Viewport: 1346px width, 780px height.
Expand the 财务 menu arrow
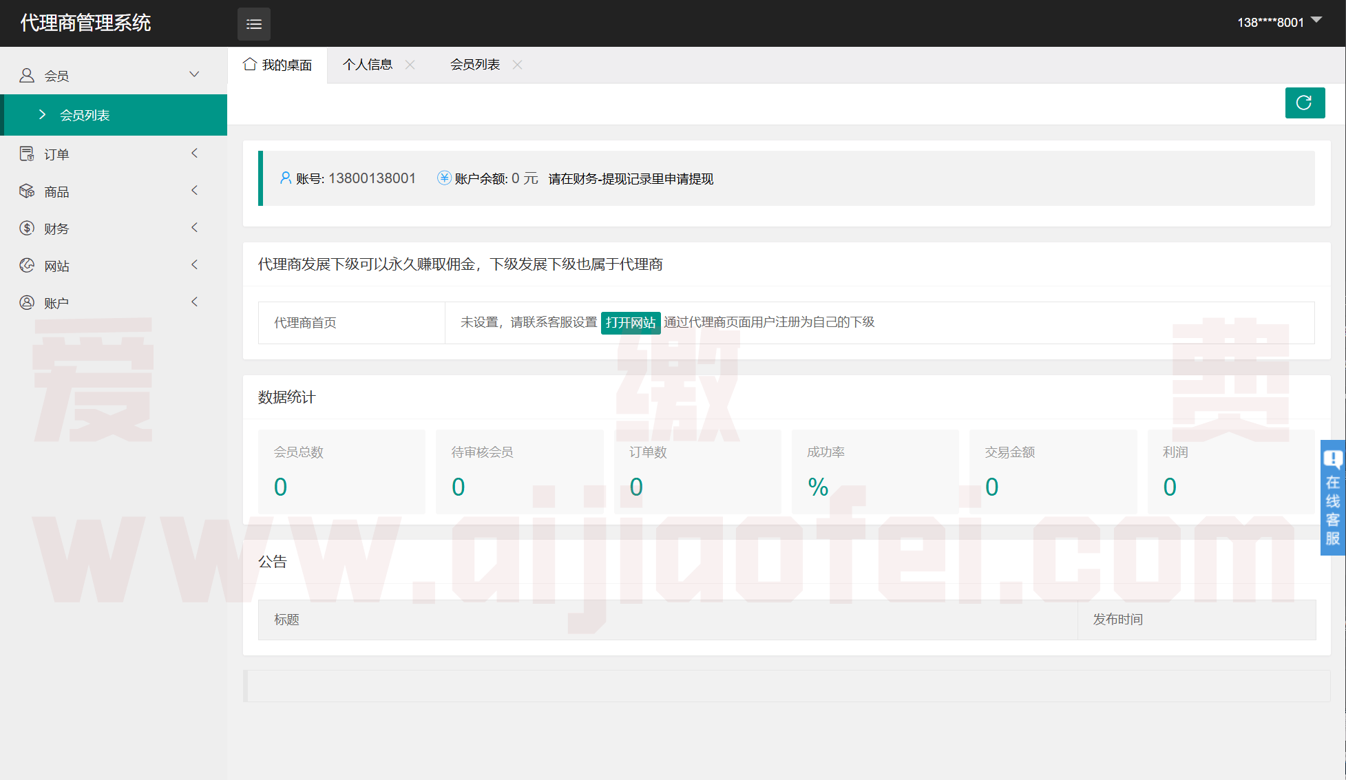[x=194, y=228]
